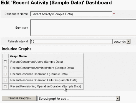Click Recent Concurrent Administrators (Sample Data) text
The image size is (136, 103).
tap(42, 68)
